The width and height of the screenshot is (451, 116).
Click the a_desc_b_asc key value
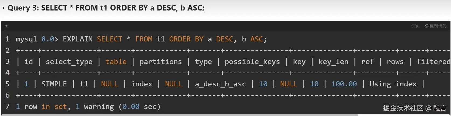[x=220, y=84]
